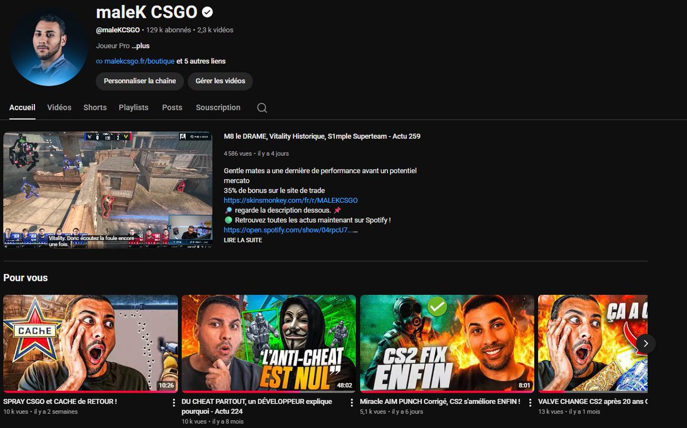Select the Posts tab
687x428 pixels.
[x=172, y=108]
